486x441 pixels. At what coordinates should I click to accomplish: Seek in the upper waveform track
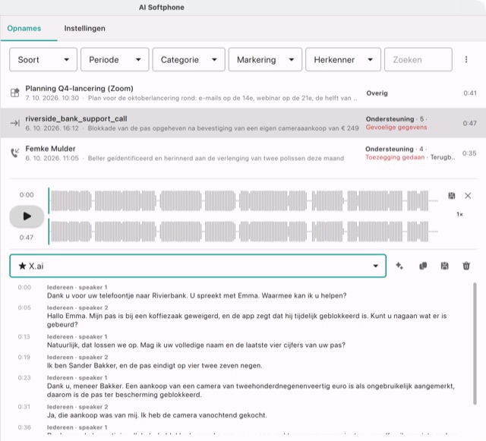pyautogui.click(x=243, y=201)
